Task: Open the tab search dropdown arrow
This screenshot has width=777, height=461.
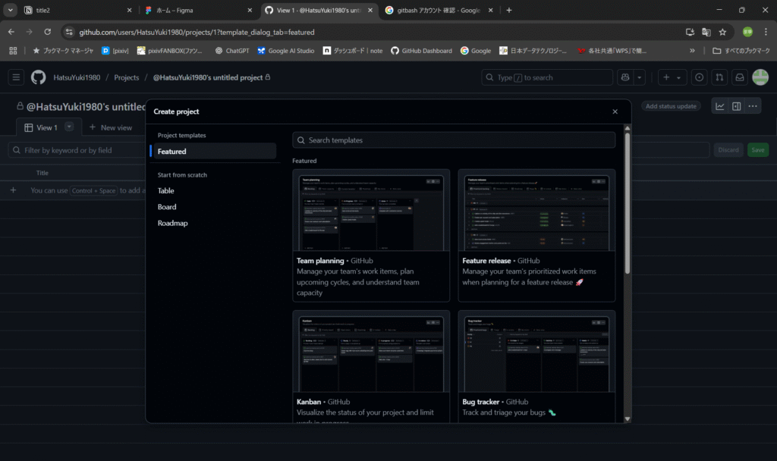Action: point(10,11)
